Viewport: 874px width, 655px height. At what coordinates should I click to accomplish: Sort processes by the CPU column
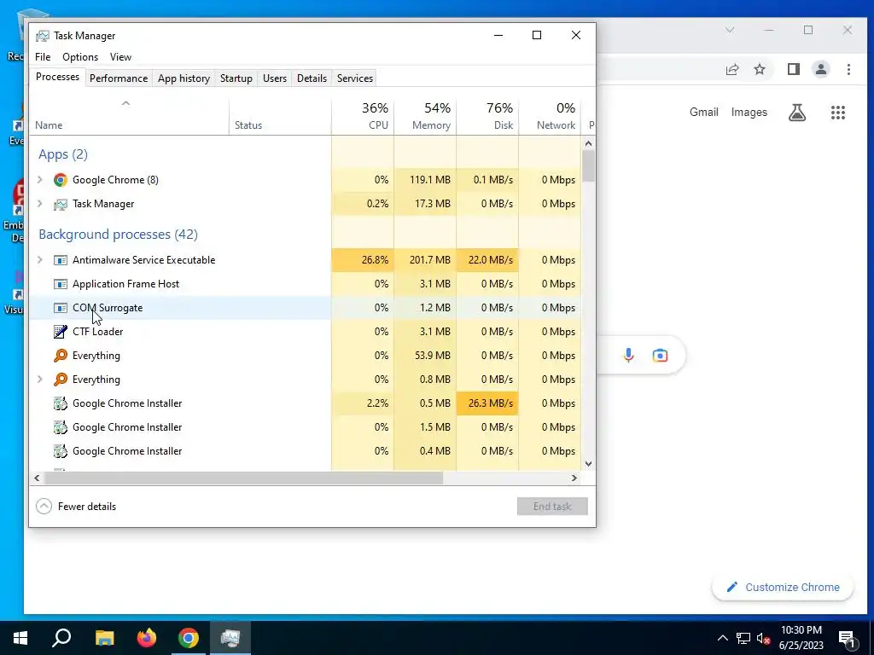(x=363, y=116)
